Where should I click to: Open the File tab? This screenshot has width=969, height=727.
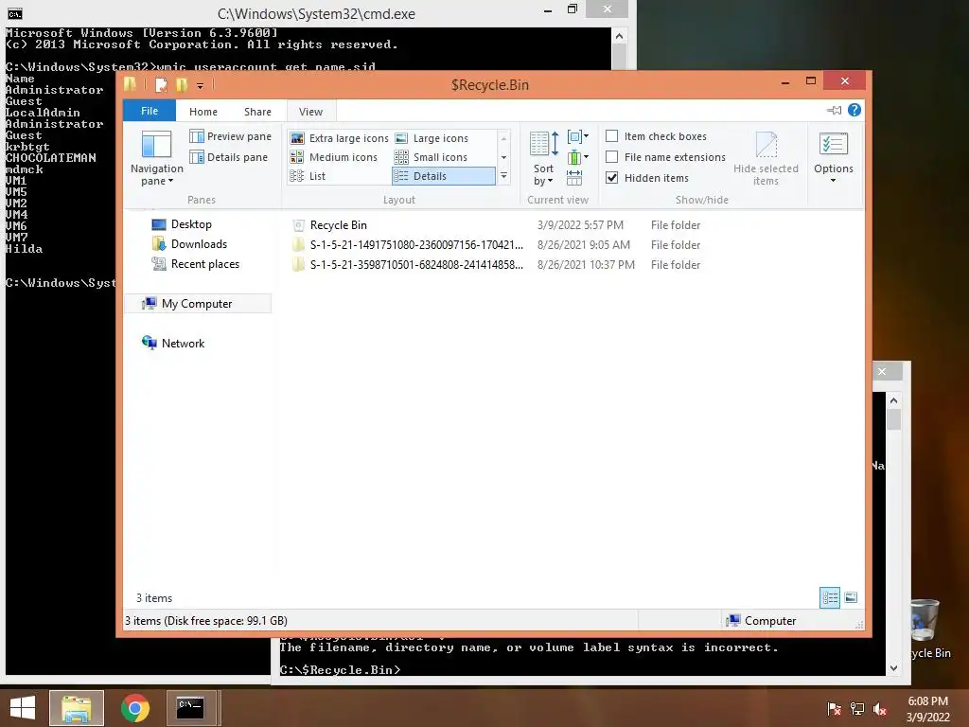point(150,111)
